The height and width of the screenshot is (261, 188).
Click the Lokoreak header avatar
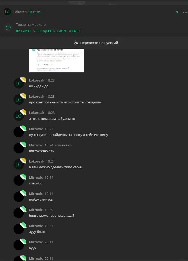click(7, 12)
